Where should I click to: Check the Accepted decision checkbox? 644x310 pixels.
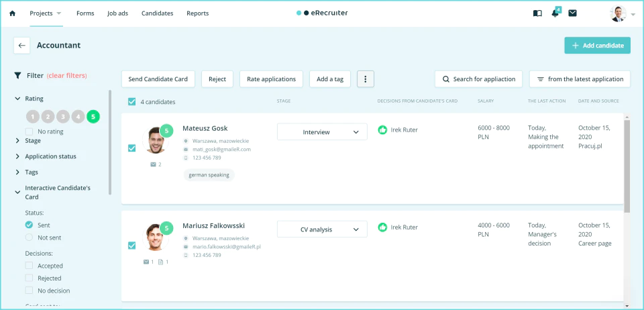tap(29, 266)
